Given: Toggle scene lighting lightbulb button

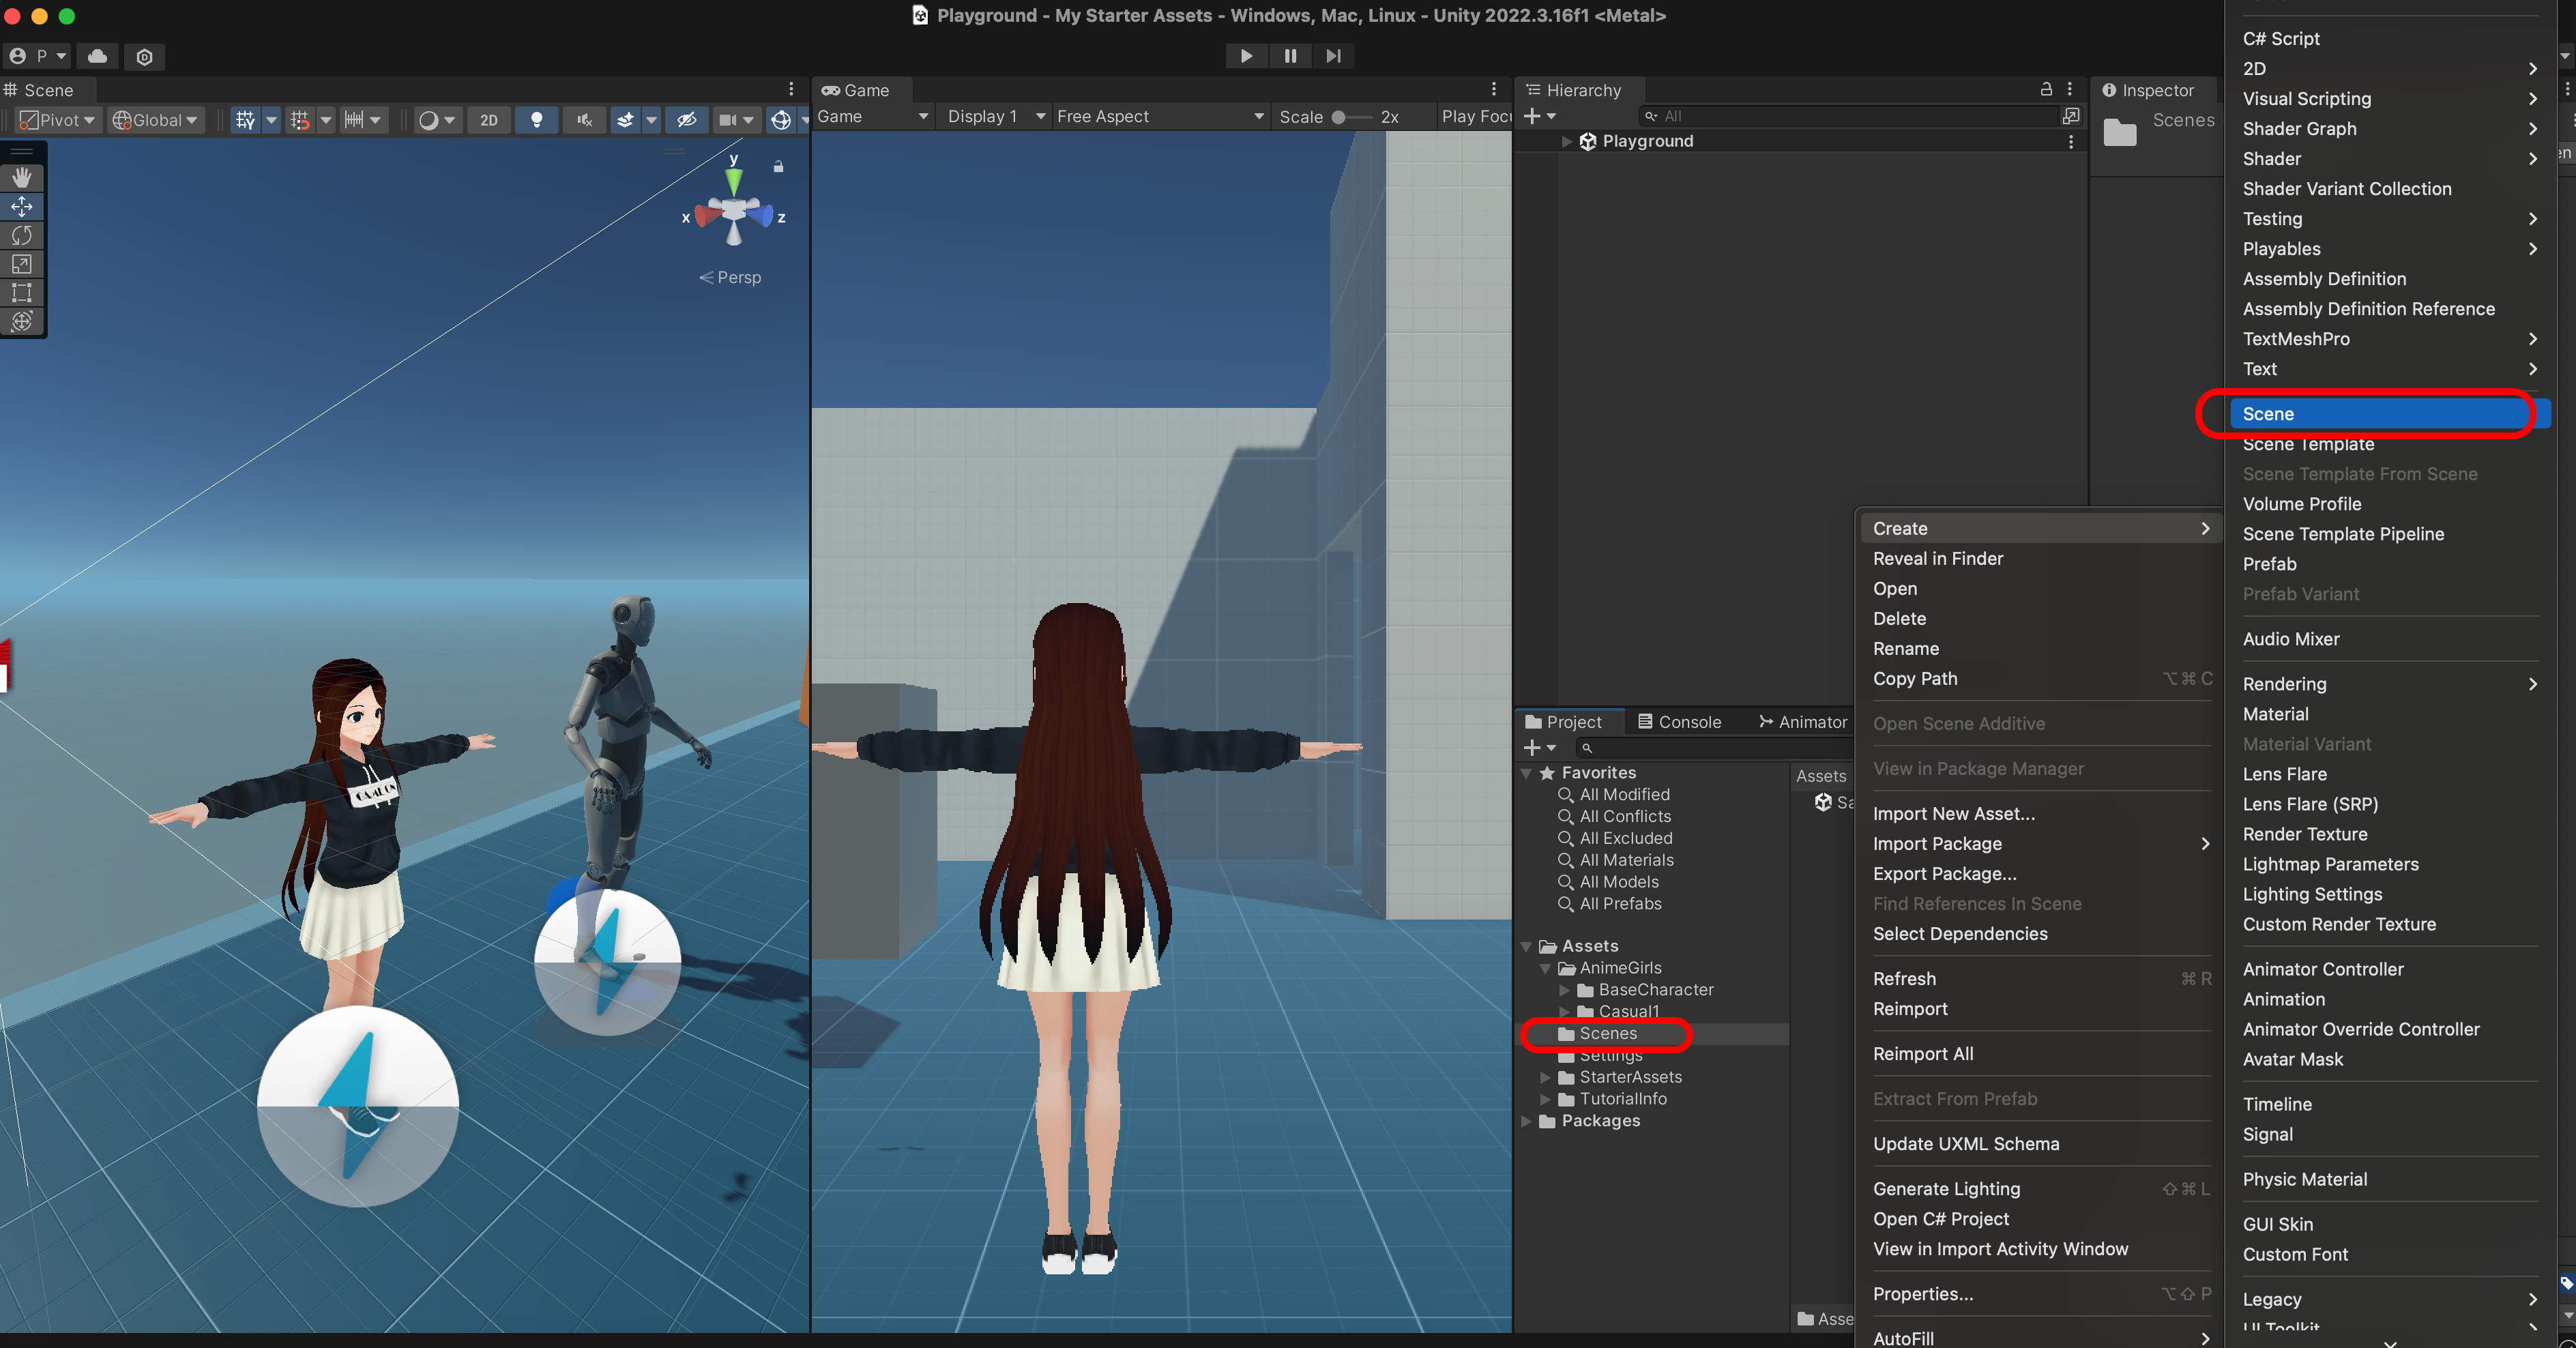Looking at the screenshot, I should click(537, 120).
